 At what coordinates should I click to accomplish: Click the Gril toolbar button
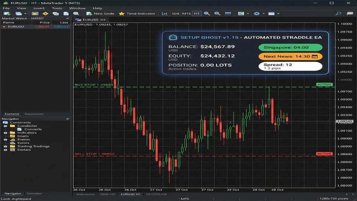[176, 14]
